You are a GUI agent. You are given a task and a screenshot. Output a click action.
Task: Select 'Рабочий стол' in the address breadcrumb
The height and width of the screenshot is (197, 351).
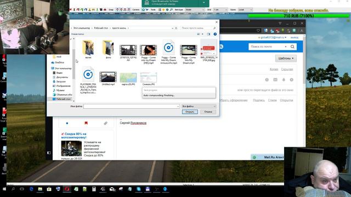pos(101,28)
